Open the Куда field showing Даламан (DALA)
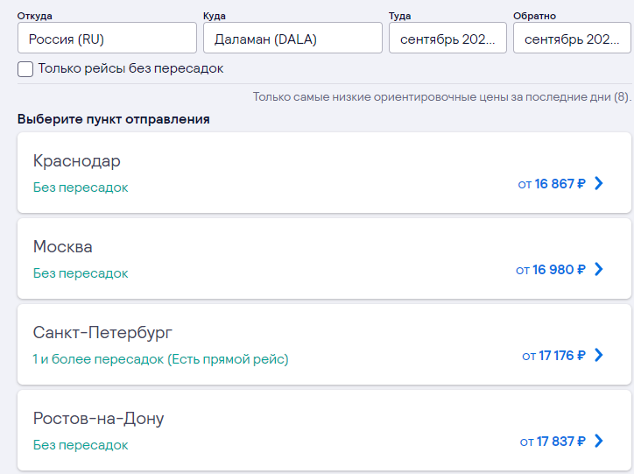 click(x=292, y=38)
